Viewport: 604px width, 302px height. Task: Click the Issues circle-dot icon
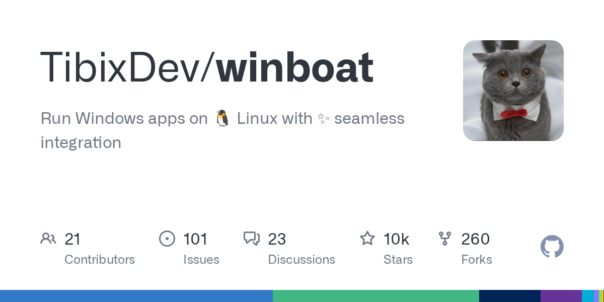click(167, 239)
